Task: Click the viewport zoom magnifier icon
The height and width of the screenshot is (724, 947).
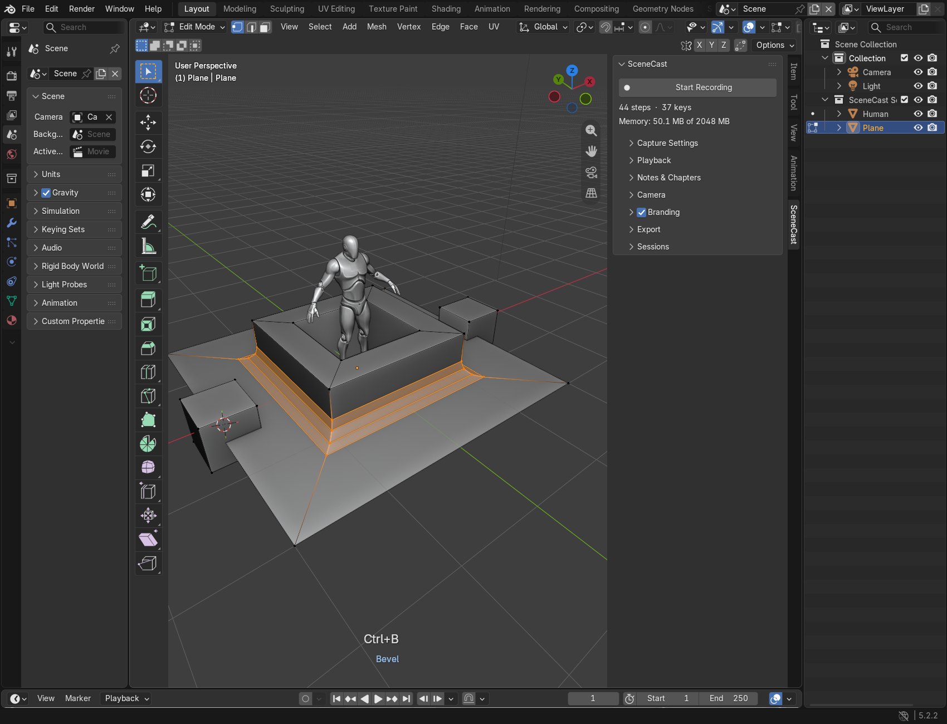Action: click(591, 130)
